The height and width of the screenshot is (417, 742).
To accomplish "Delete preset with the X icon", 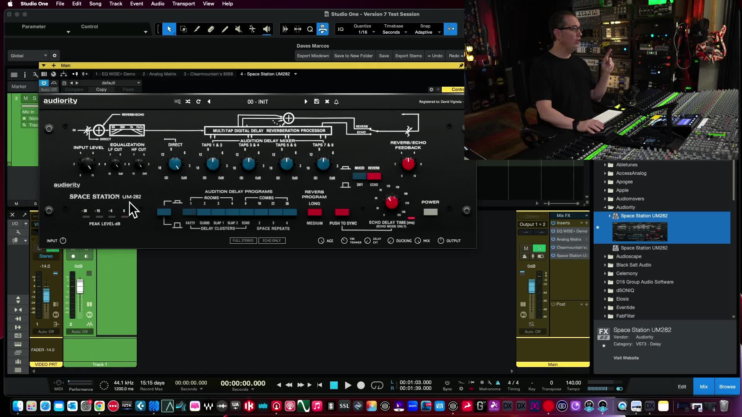I will click(327, 101).
